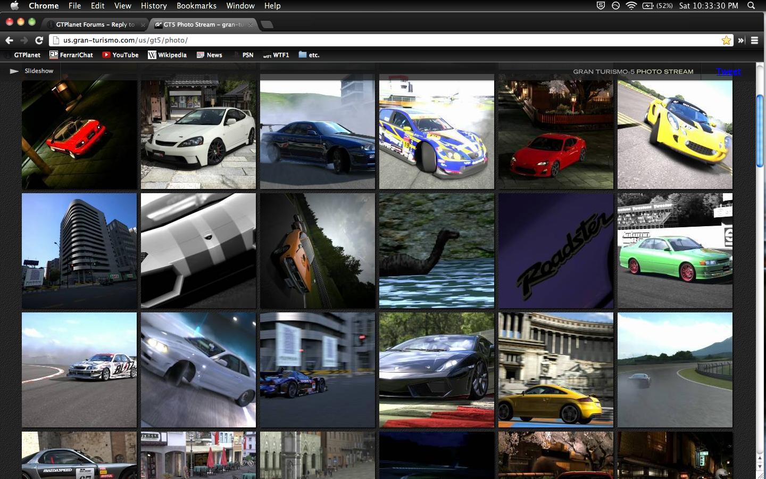Viewport: 766px width, 479px height.
Task: Open the PSN bookmark
Action: click(x=243, y=55)
